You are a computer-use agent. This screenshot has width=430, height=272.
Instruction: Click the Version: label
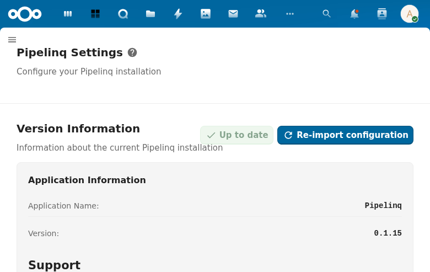[44, 233]
